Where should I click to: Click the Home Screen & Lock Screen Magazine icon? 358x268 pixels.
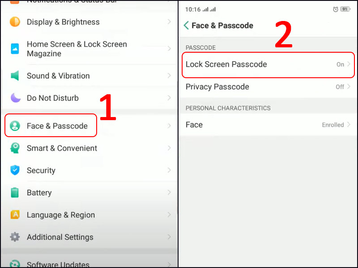coord(15,49)
